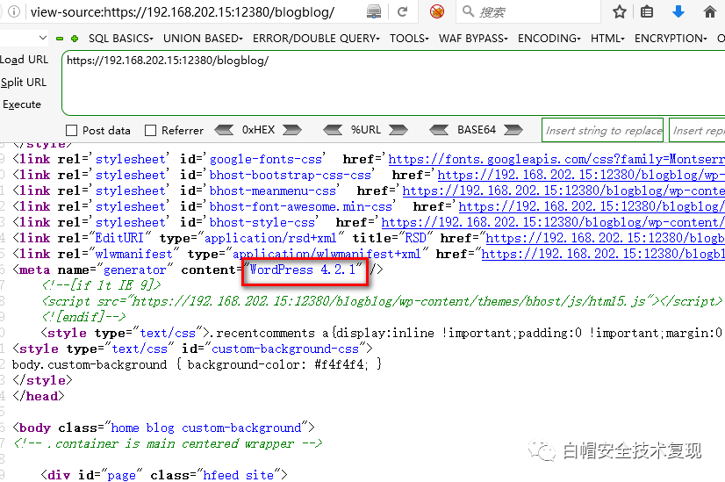Click the closing head tag line
The height and width of the screenshot is (482, 725).
(39, 397)
